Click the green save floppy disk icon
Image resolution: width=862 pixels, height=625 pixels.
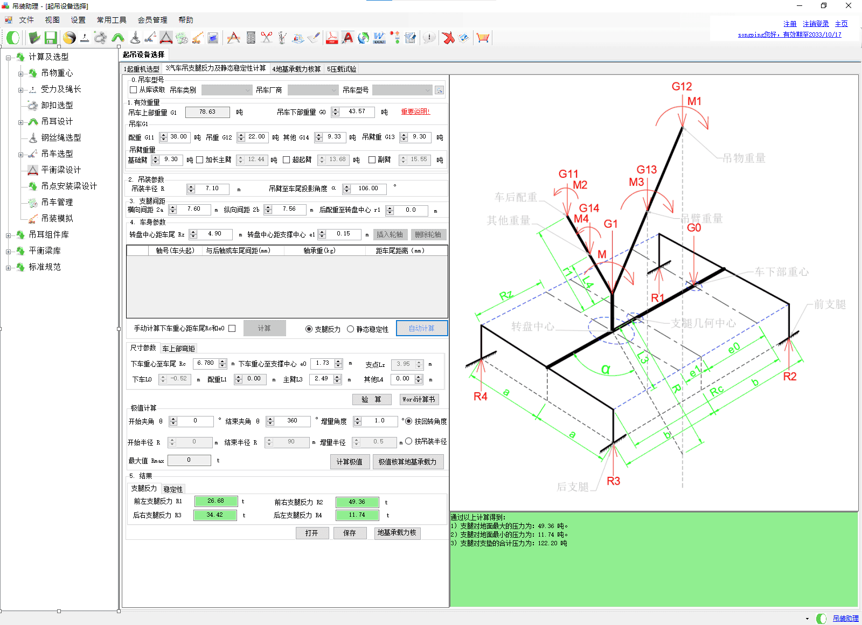pos(51,38)
